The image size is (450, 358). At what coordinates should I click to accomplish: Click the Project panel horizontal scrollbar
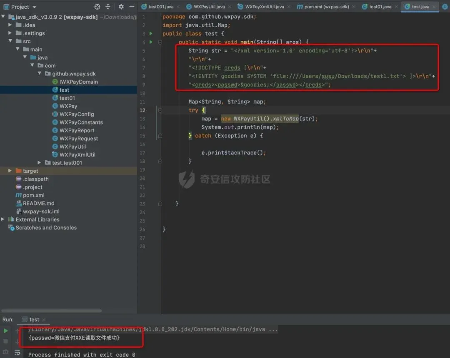(x=51, y=311)
